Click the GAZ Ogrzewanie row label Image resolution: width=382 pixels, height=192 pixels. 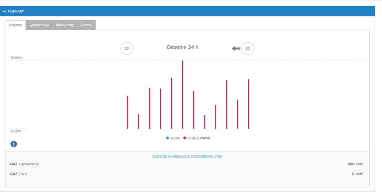click(x=24, y=164)
